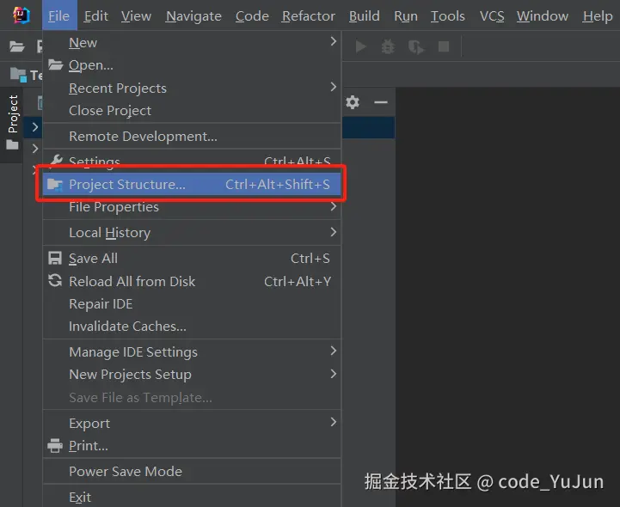The height and width of the screenshot is (507, 620).
Task: Select Remote Development... menu entry
Action: pyautogui.click(x=192, y=137)
